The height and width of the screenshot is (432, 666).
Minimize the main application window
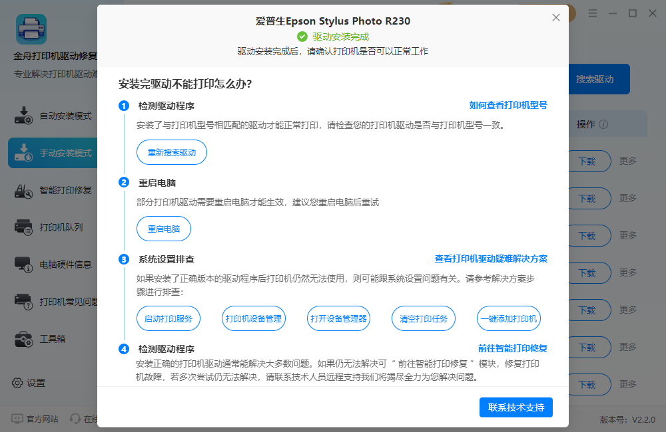(613, 13)
